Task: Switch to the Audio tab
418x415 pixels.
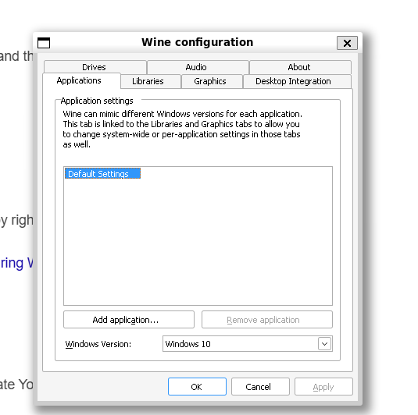Action: coord(198,67)
